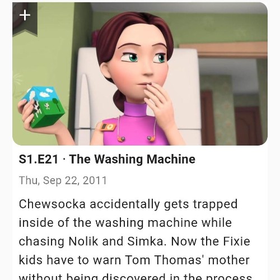Add The Washing Machine to watchlist

[x=25, y=19]
